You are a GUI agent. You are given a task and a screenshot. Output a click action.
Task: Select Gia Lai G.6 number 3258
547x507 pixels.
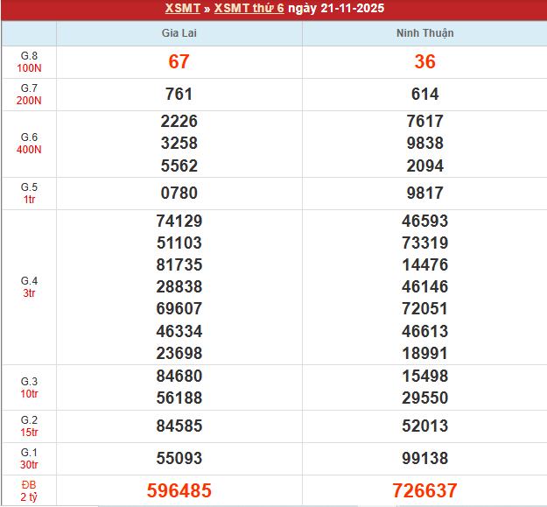pyautogui.click(x=179, y=143)
